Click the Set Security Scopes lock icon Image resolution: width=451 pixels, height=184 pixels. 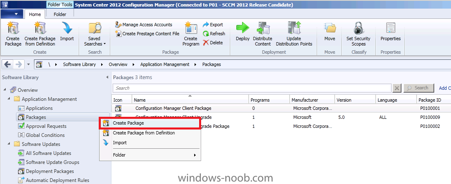coord(358,28)
